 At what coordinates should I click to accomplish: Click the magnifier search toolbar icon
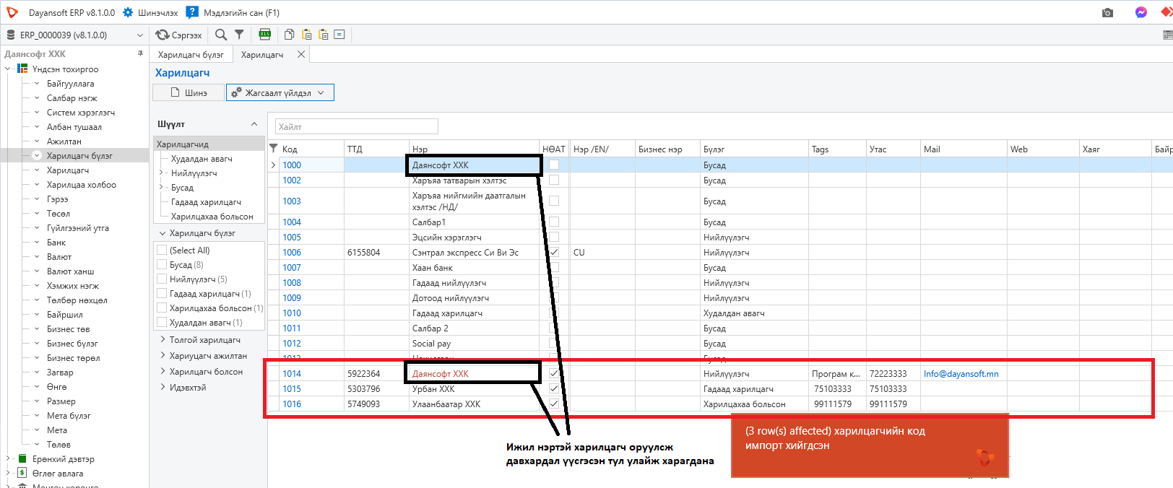pos(221,35)
